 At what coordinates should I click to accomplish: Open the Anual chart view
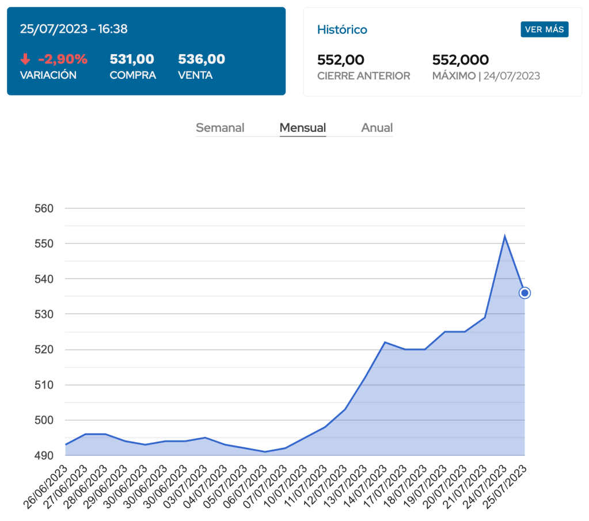[377, 128]
